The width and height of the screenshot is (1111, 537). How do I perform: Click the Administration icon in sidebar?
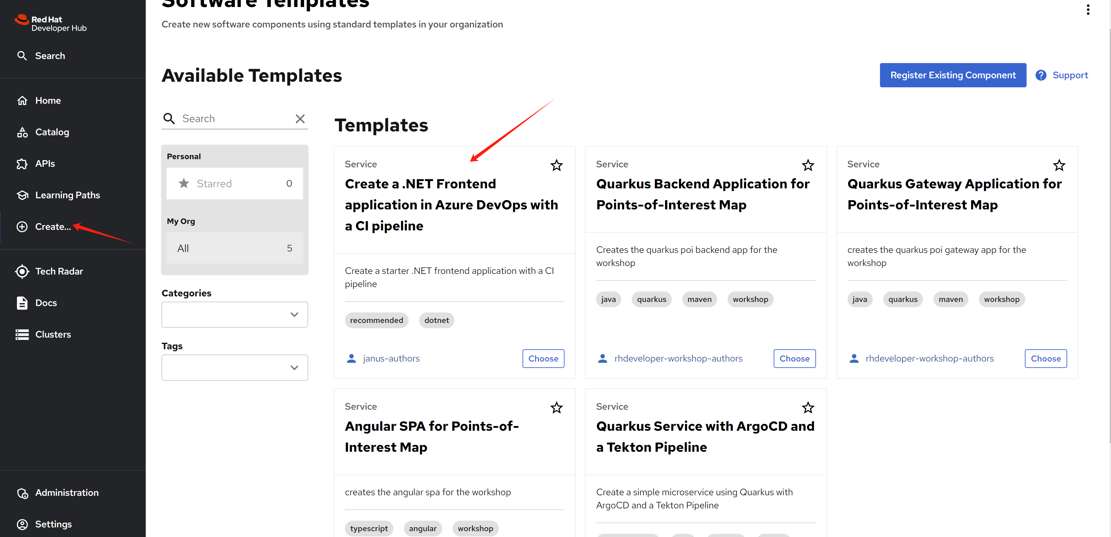tap(22, 493)
